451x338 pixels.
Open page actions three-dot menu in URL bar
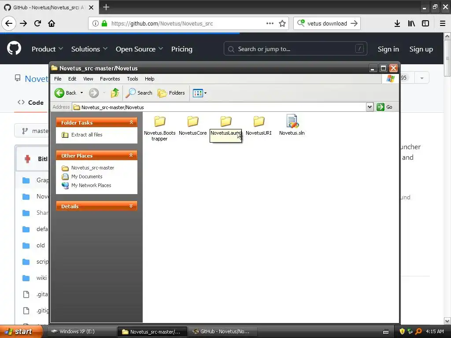(x=270, y=24)
